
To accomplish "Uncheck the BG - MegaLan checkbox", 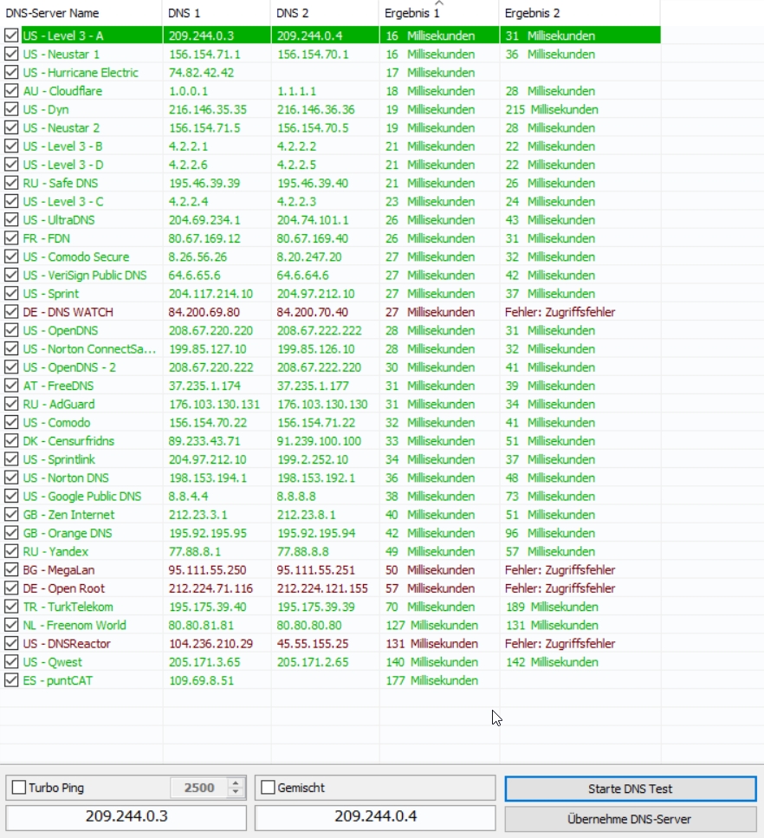I will pos(11,569).
